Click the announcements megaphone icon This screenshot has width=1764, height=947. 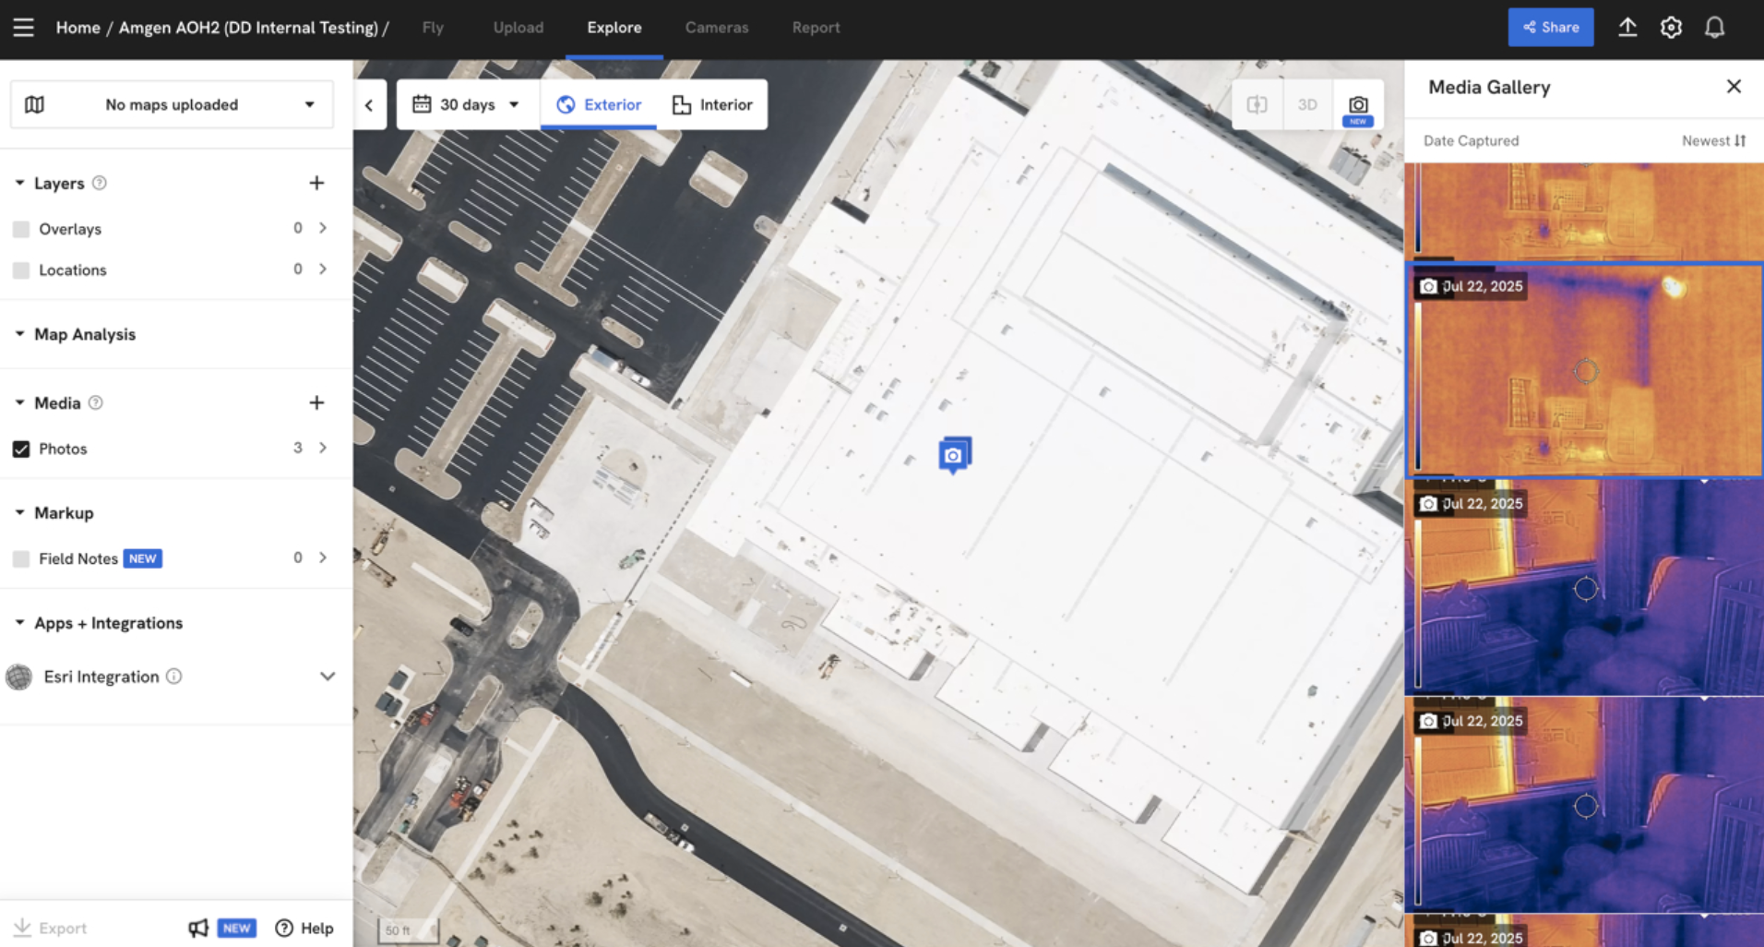coord(198,928)
